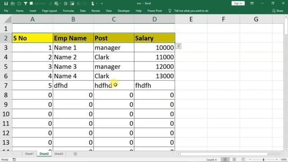Click the 'S No' header cell
This screenshot has width=288, height=162.
pos(32,38)
